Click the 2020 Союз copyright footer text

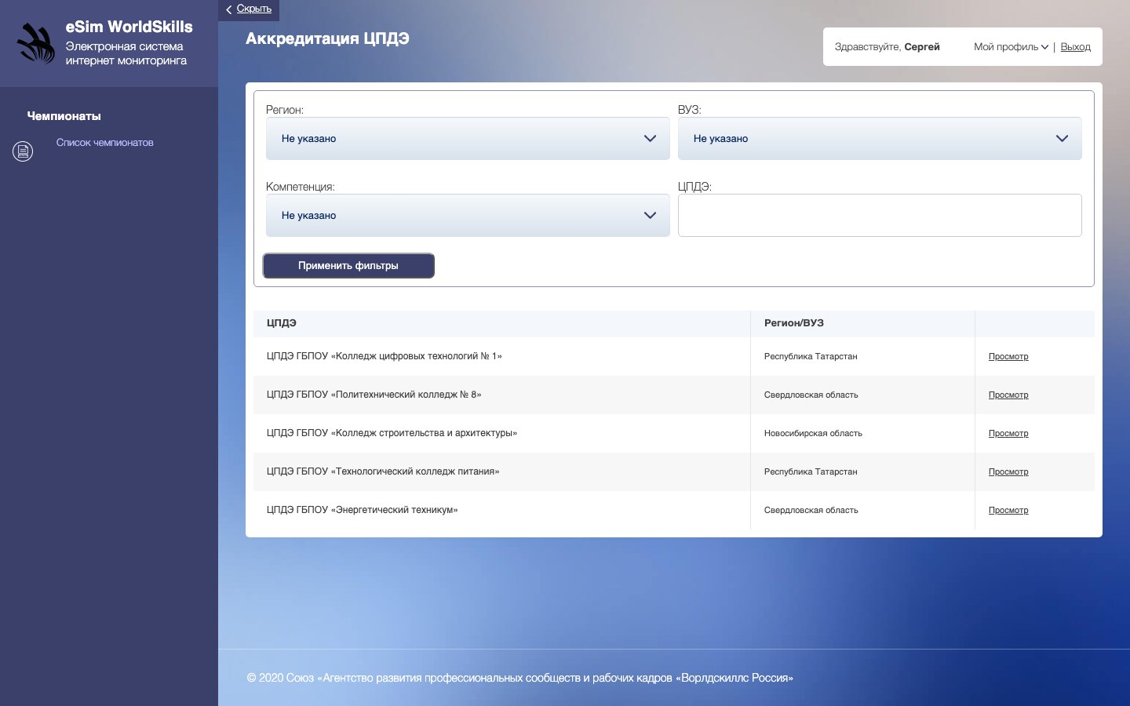pyautogui.click(x=519, y=678)
